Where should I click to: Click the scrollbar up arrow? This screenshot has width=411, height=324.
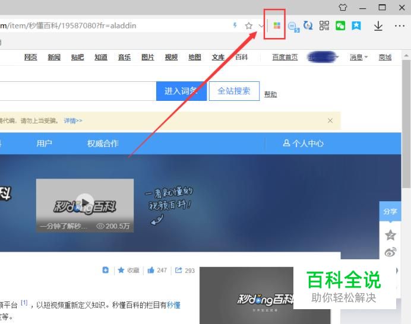pos(406,55)
